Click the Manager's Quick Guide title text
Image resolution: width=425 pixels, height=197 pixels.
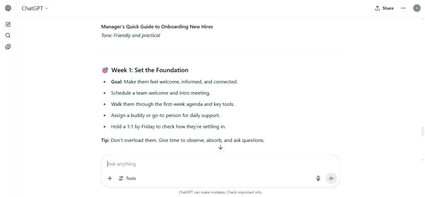(x=157, y=27)
